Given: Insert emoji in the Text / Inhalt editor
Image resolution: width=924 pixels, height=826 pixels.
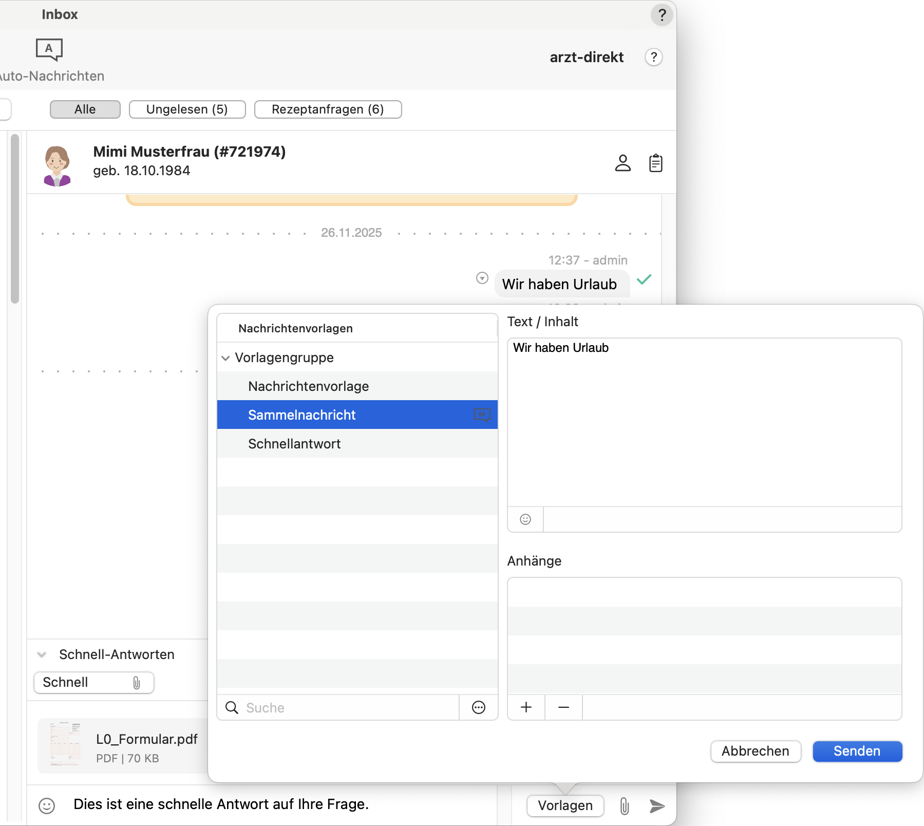Looking at the screenshot, I should (525, 519).
